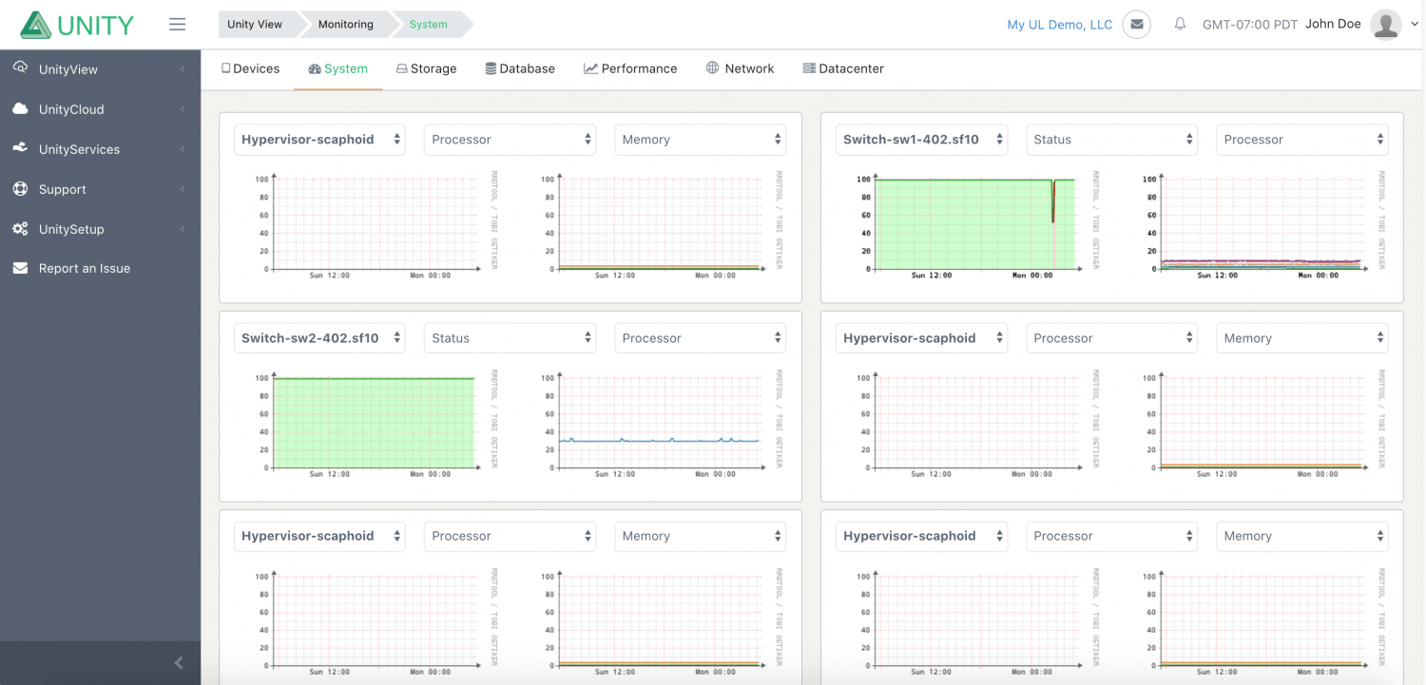The image size is (1426, 685).
Task: Open the Hypervisor-scaphoid device dropdown
Action: coord(319,139)
